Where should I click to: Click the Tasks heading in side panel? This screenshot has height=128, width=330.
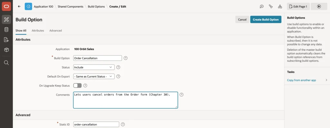point(291,72)
